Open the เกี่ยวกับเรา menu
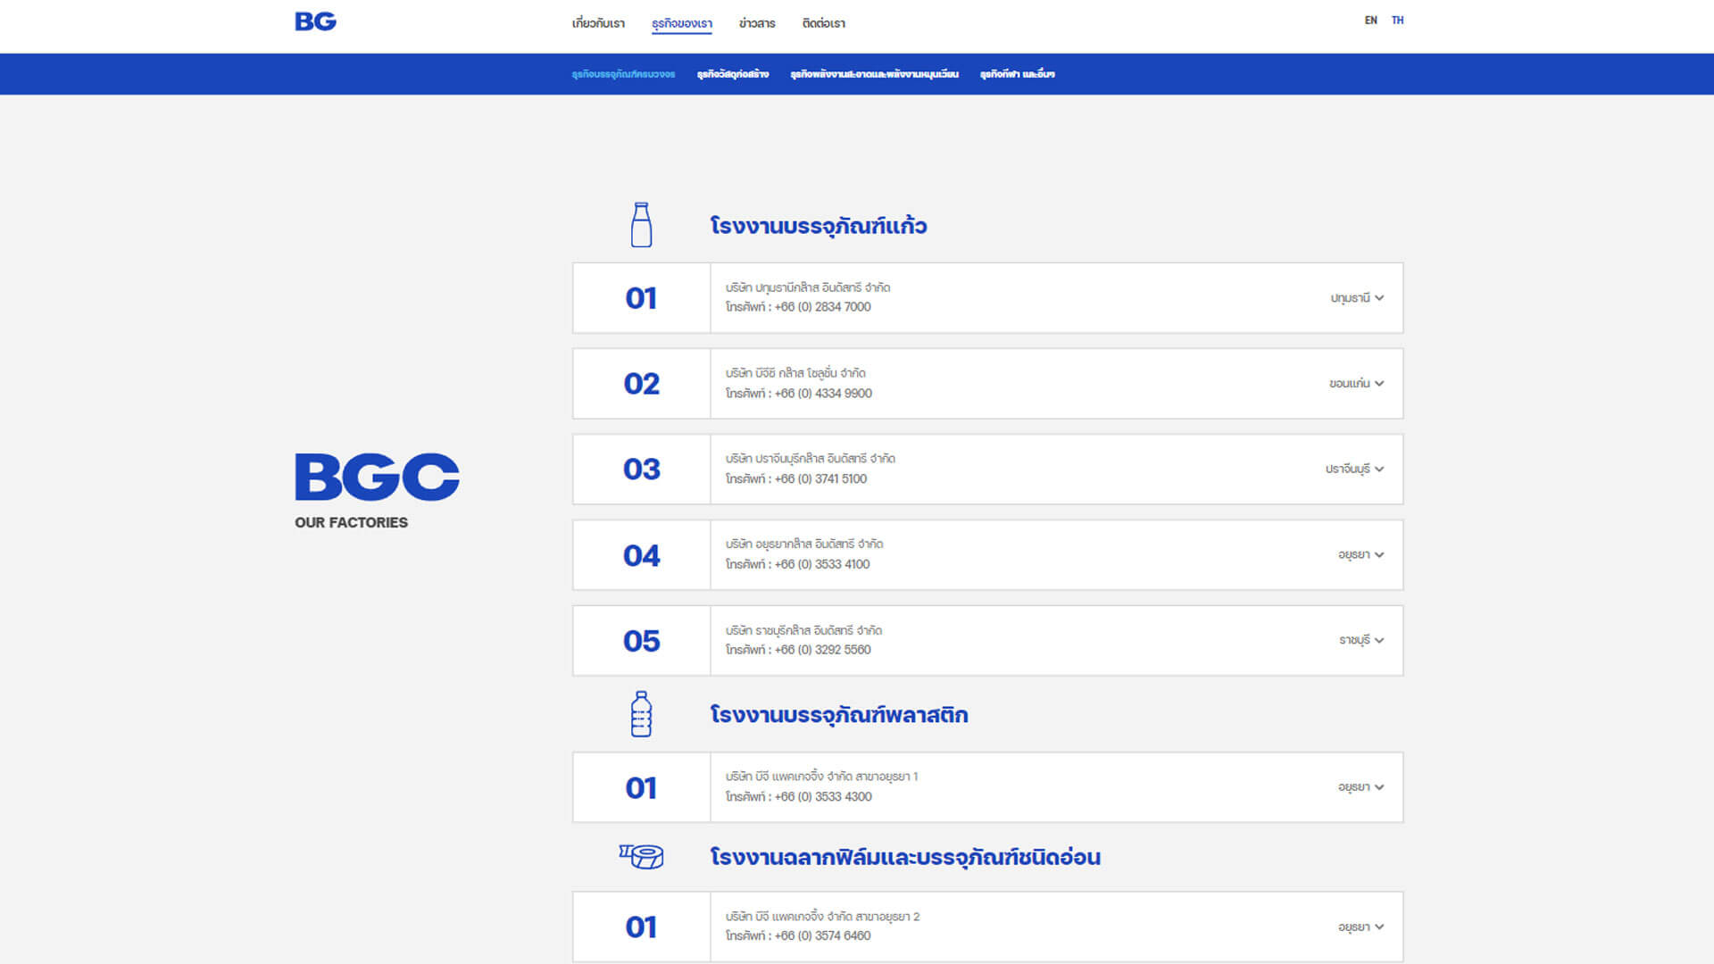1714x964 pixels. (598, 23)
